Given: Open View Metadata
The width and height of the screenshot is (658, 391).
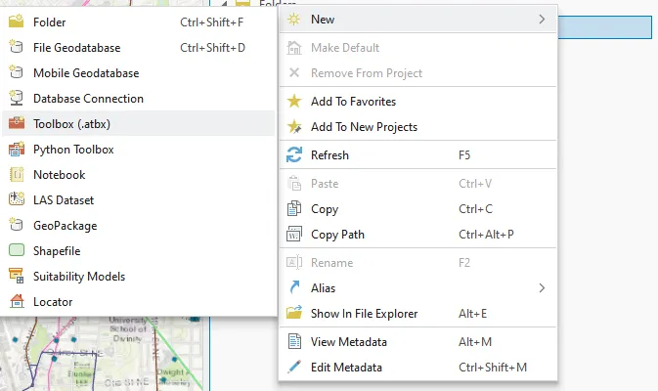Looking at the screenshot, I should 348,342.
